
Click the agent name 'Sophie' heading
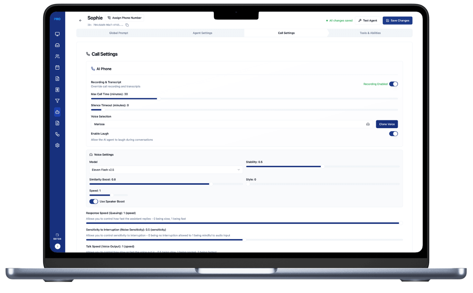95,18
